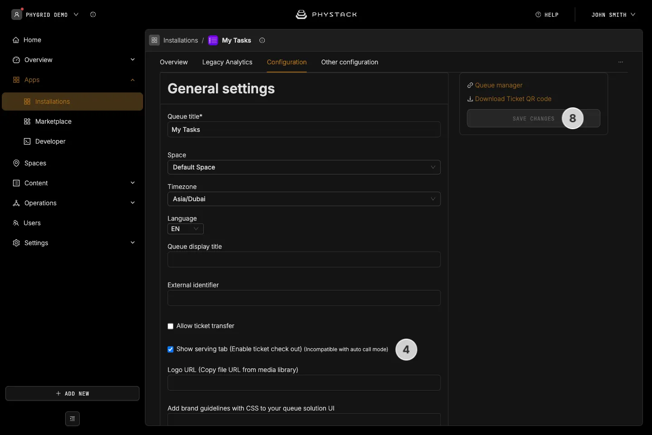Click the Installations breadcrumb link

181,40
